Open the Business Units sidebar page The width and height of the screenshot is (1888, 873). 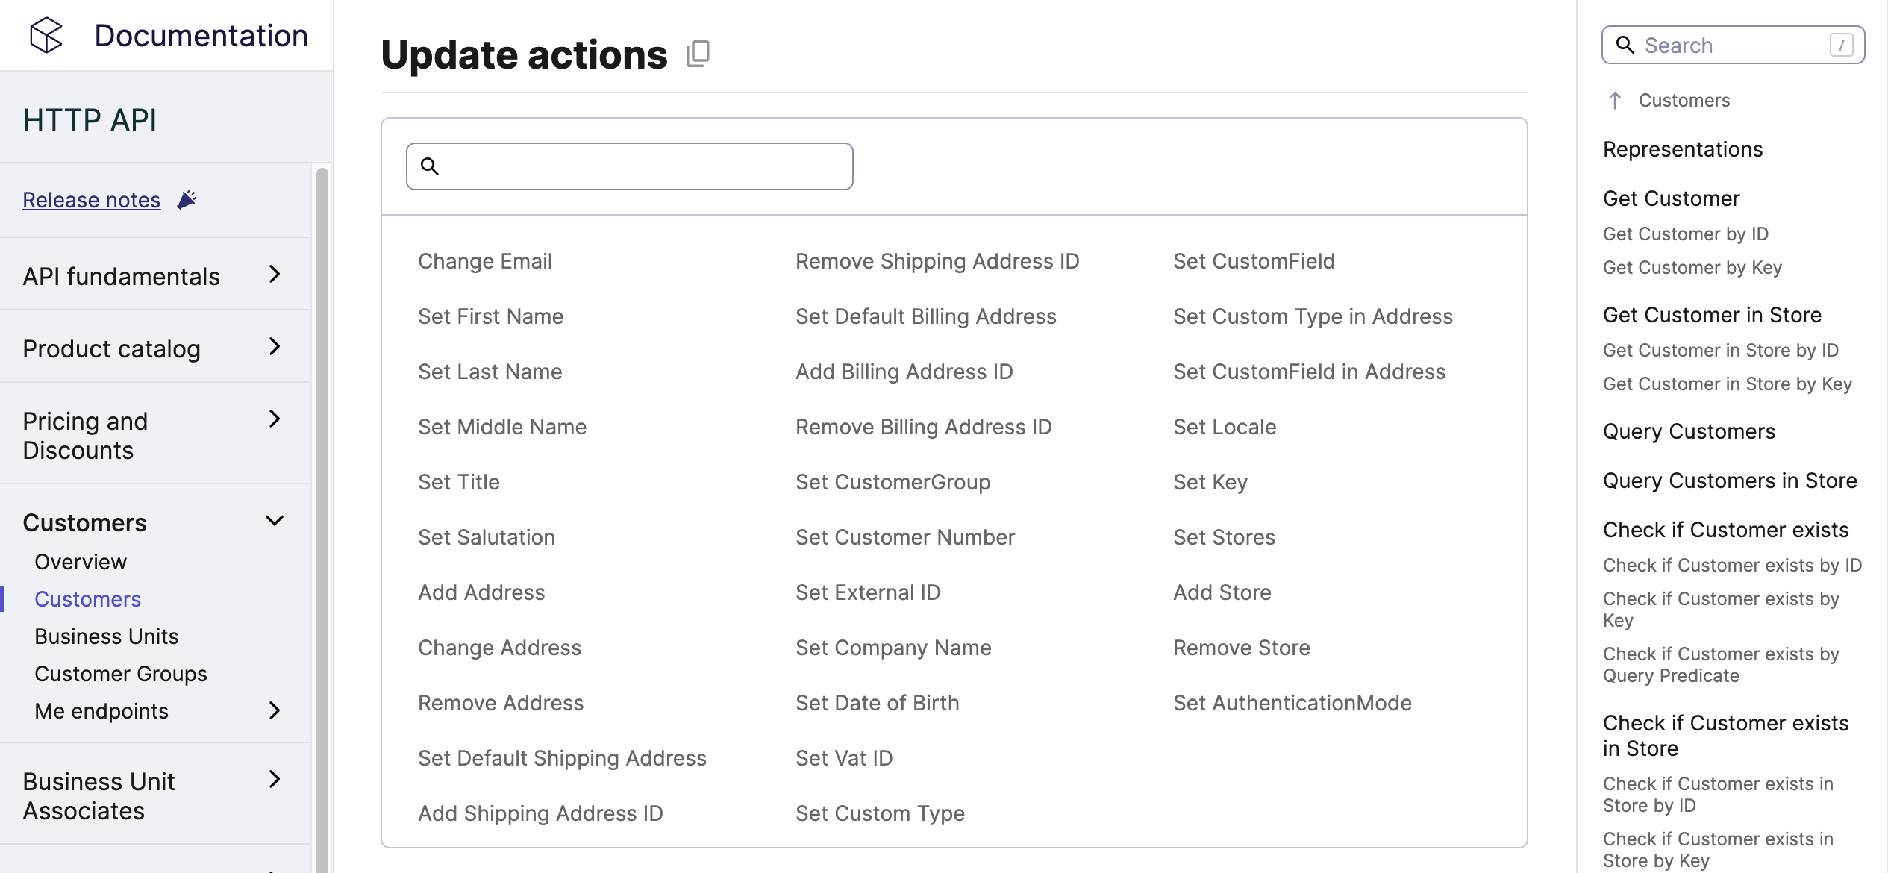pyautogui.click(x=106, y=636)
